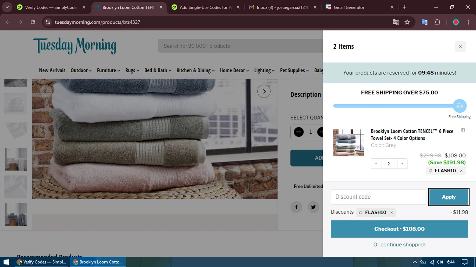Switch to Verify Codes taskbar window

coord(42,262)
